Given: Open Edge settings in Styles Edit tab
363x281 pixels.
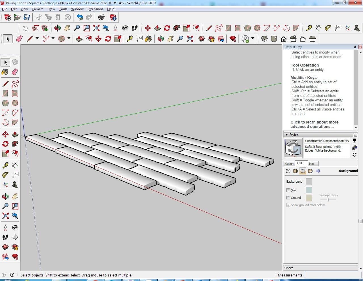Looking at the screenshot, I should pos(288,171).
